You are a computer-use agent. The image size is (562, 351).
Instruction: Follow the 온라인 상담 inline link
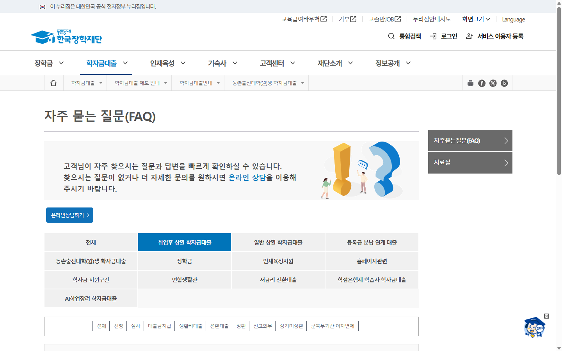[x=247, y=177]
